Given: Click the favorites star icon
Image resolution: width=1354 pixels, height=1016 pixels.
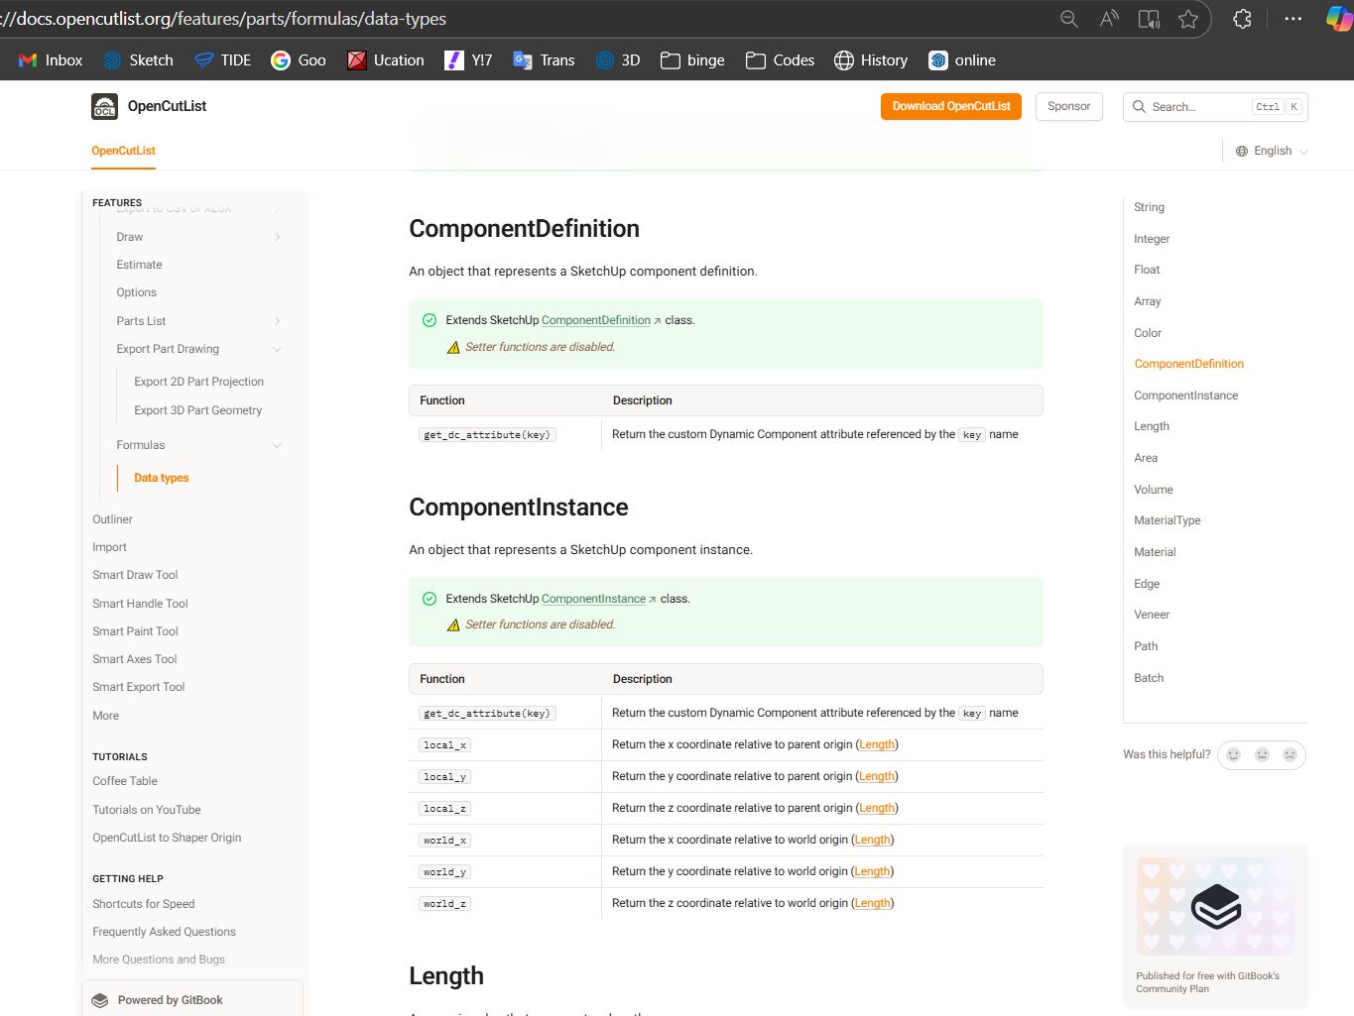Looking at the screenshot, I should [x=1187, y=19].
